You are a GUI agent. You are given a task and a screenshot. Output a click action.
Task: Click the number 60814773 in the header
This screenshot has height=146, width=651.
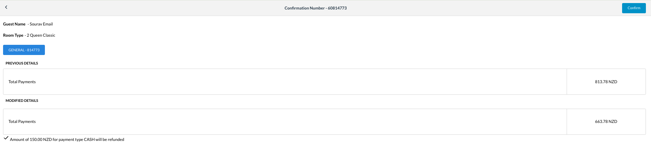click(337, 8)
